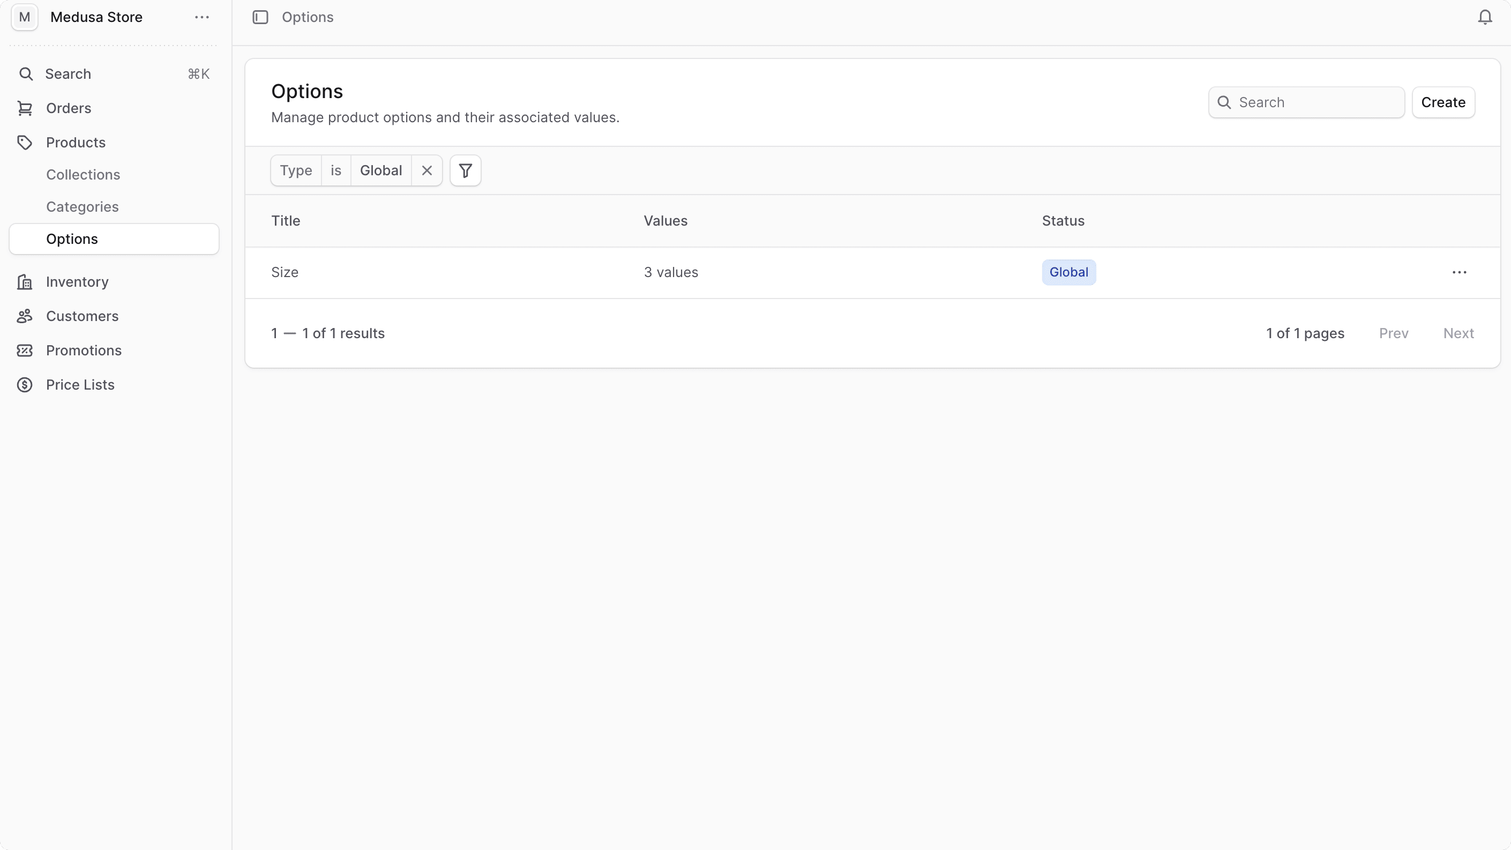
Task: Navigate to Price Lists
Action: (114, 385)
